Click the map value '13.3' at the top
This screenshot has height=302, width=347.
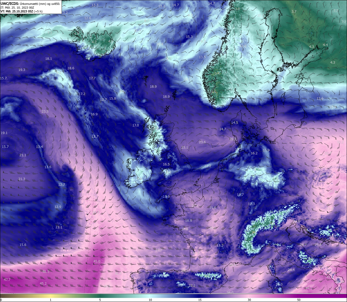[x=95, y=5]
